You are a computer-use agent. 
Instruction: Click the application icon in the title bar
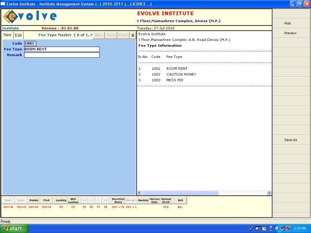point(3,4)
